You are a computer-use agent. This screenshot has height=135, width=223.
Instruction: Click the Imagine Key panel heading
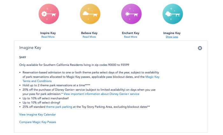[x=30, y=48]
